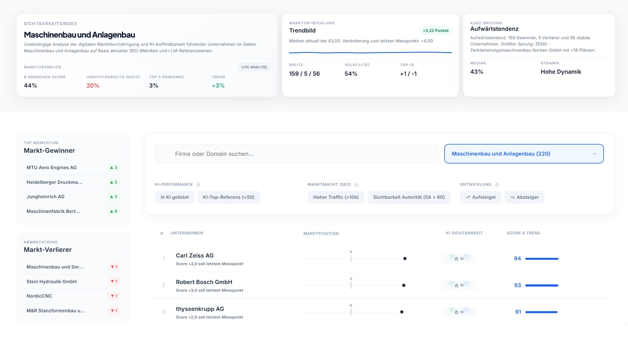Toggle the 'In KI gelistet' filter
628x348 pixels.
[175, 197]
